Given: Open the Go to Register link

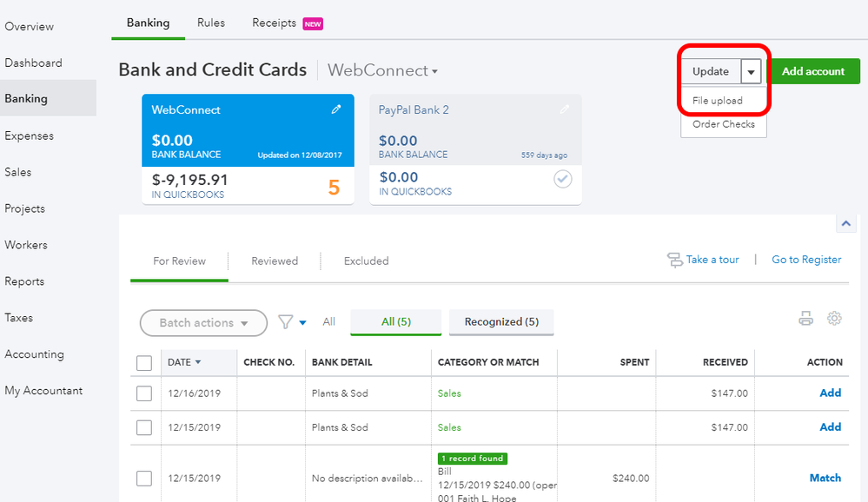Looking at the screenshot, I should 806,260.
